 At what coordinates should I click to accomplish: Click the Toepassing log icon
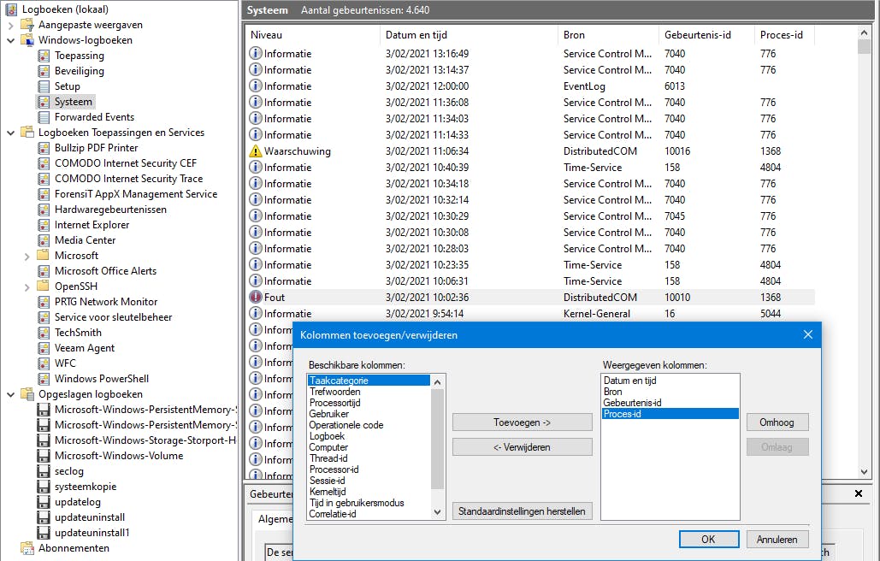44,56
